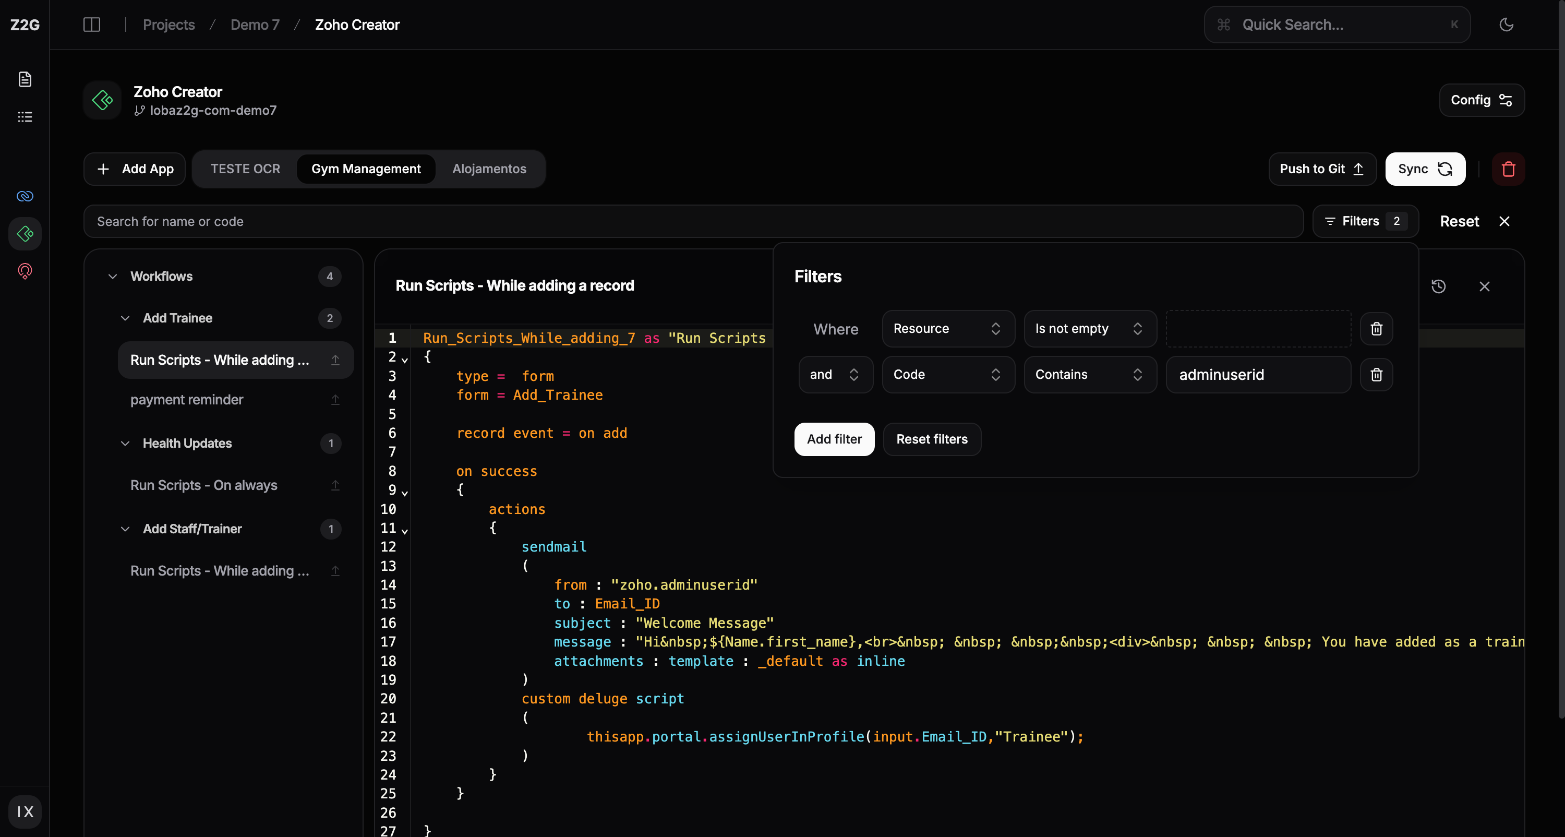
Task: Click Zoho Creator breadcrumb
Action: pos(357,25)
